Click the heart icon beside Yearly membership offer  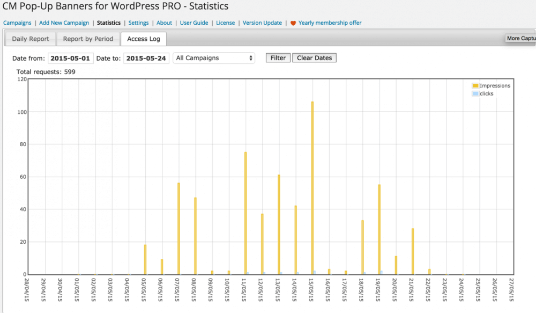[x=293, y=23]
